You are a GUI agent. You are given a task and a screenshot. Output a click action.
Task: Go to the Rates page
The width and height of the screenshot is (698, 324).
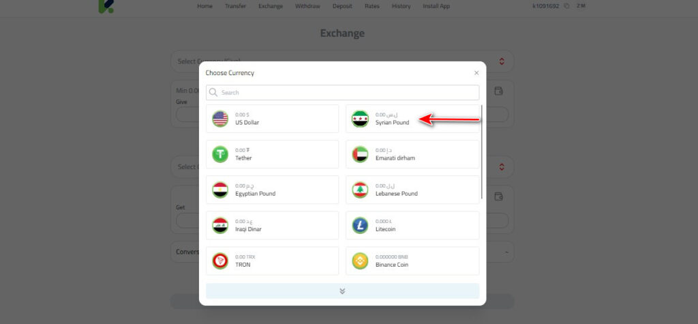coord(371,6)
